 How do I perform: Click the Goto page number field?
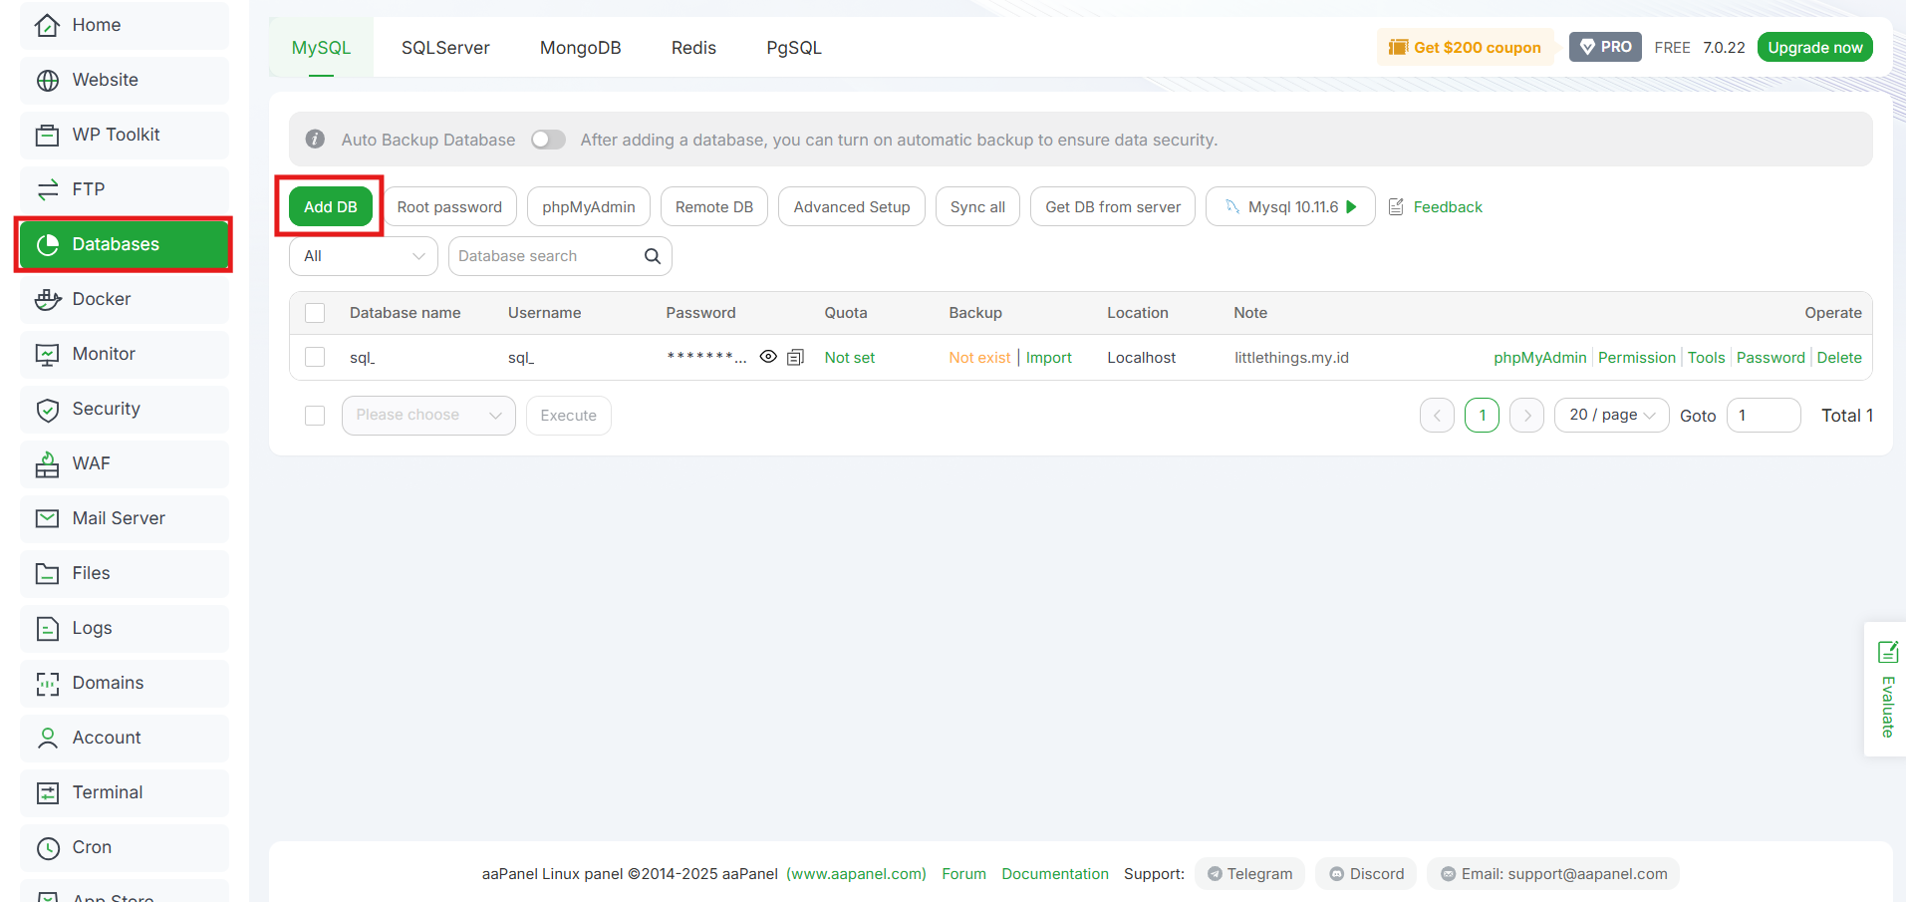(1763, 415)
